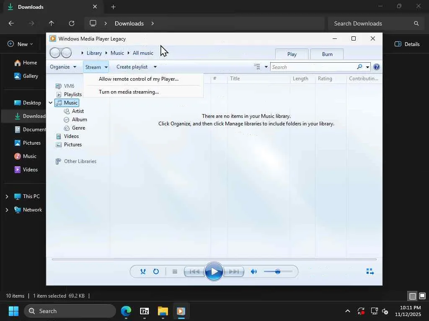Click All music in the breadcrumb
Screen dimensions: 429x321
point(143,53)
